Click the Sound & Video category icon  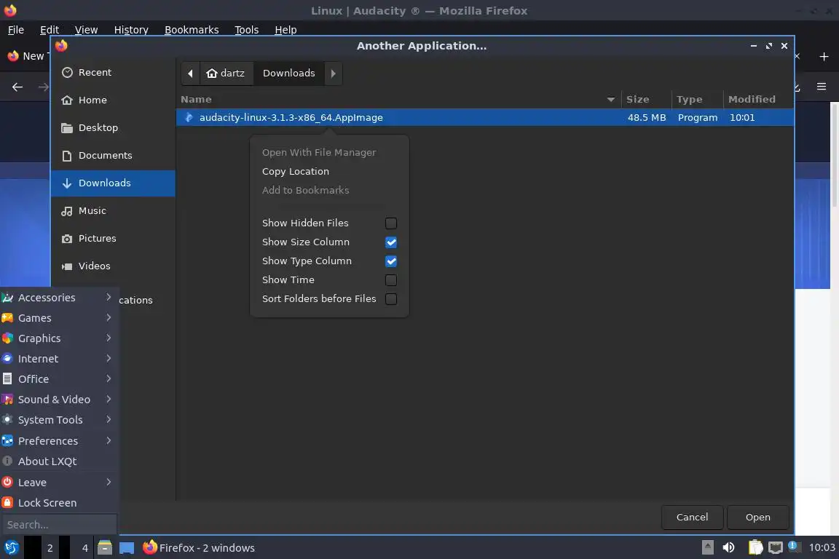(7, 399)
